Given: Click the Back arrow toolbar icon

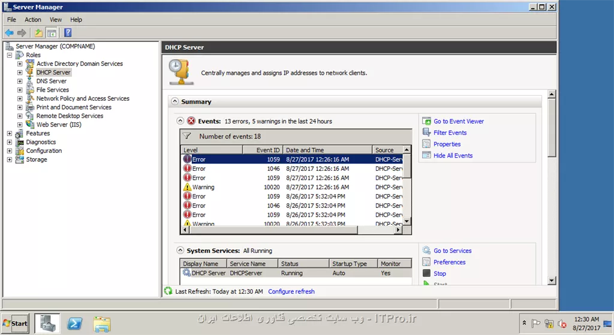Looking at the screenshot, I should click(10, 33).
